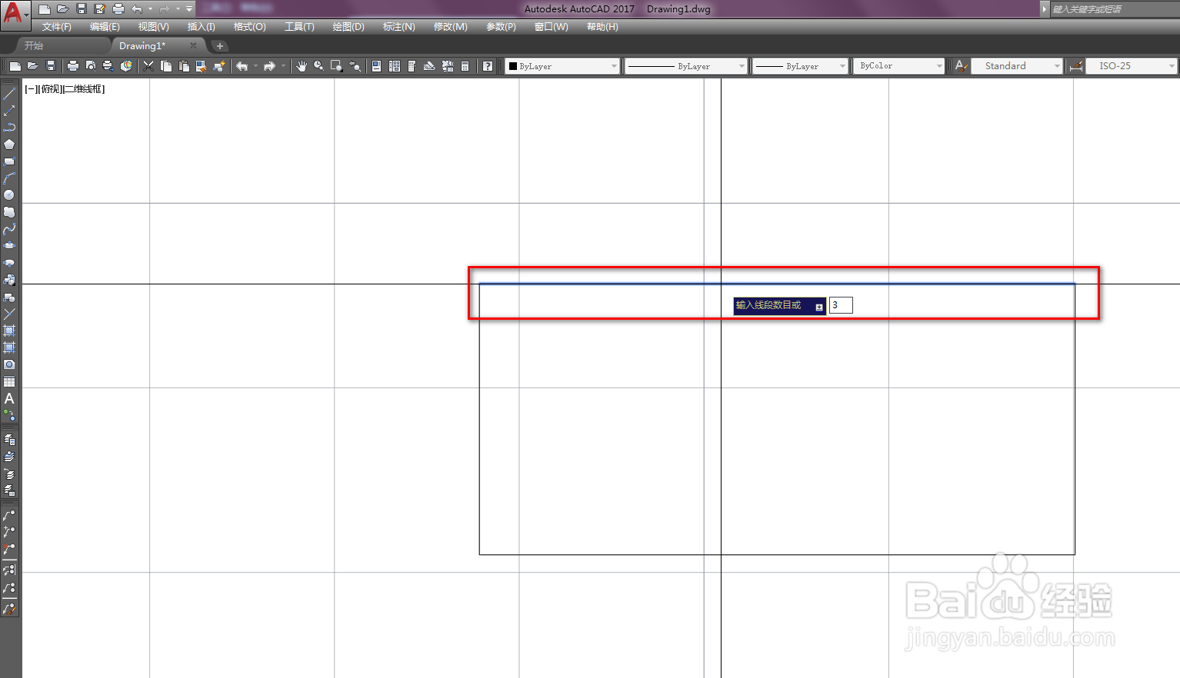Viewport: 1180px width, 678px height.
Task: Select the Table tool
Action: click(x=9, y=381)
